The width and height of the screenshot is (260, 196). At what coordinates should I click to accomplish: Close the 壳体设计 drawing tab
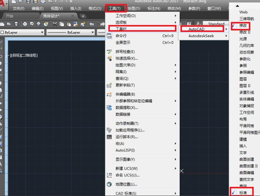click(x=72, y=16)
